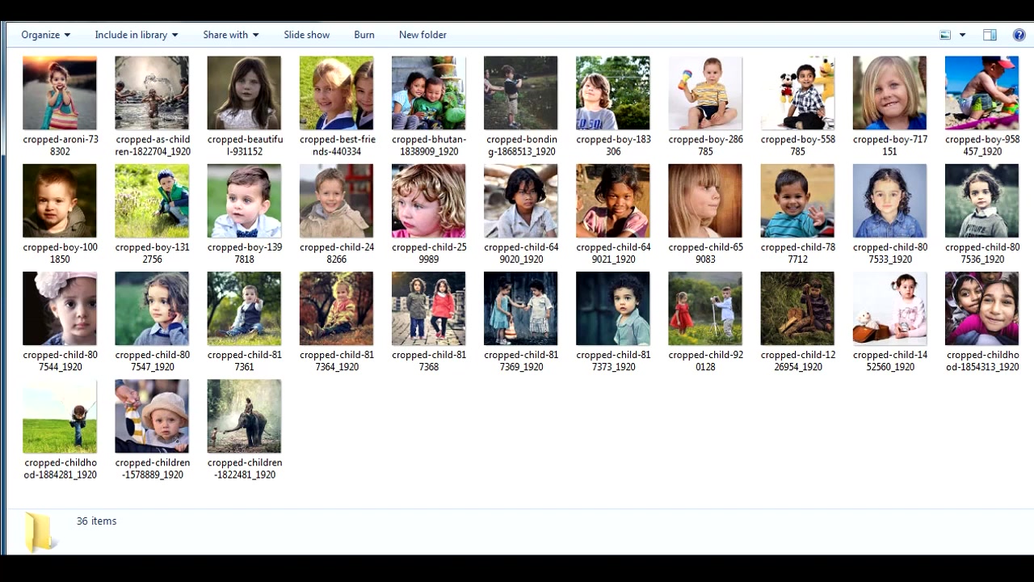
Task: Select thumbnail cropped-boy-1001850
Action: [60, 200]
